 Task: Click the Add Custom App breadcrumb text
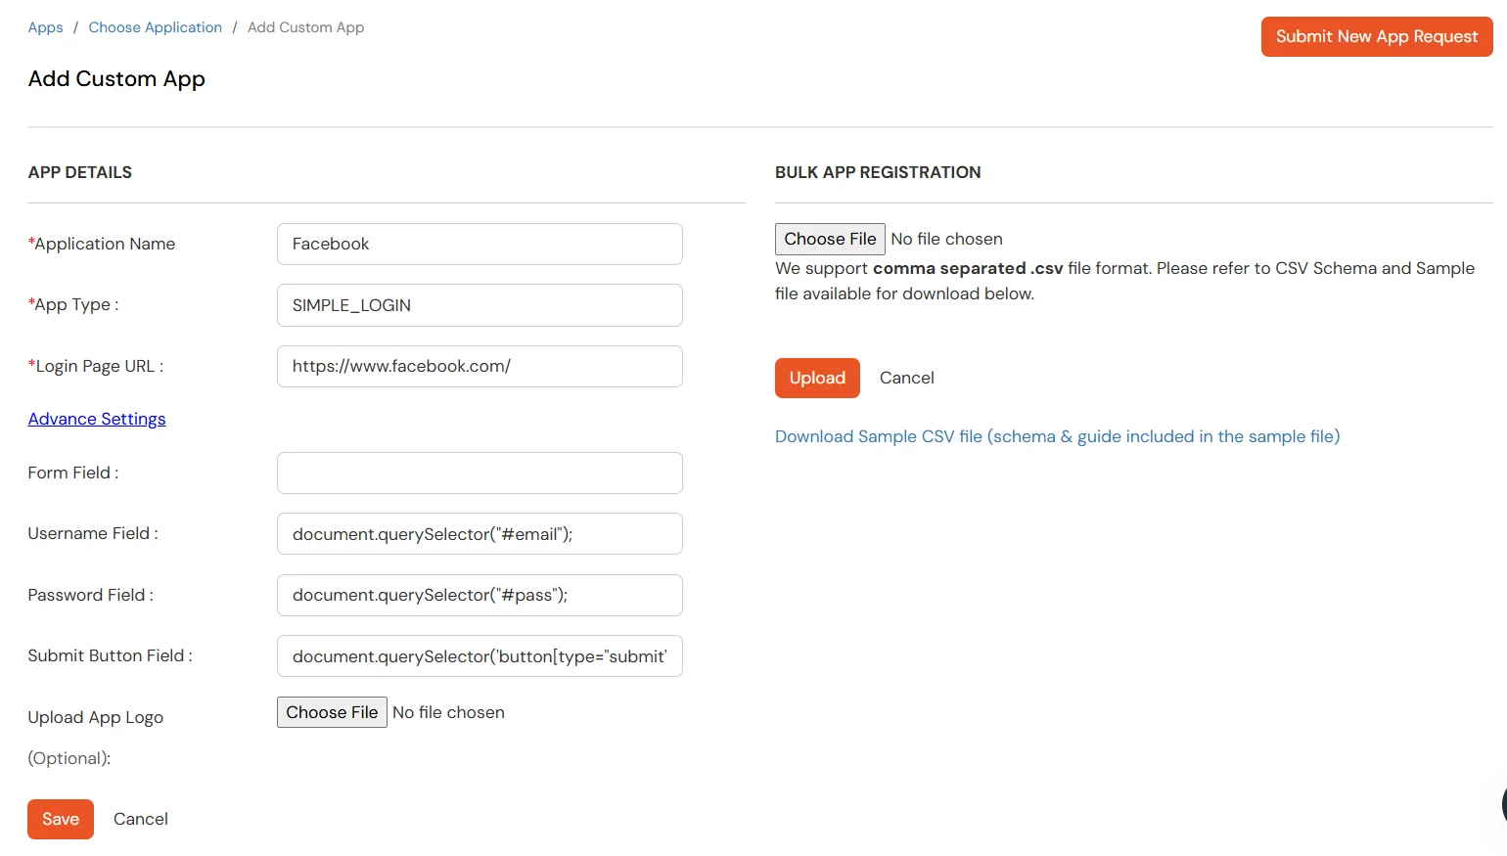pos(305,27)
